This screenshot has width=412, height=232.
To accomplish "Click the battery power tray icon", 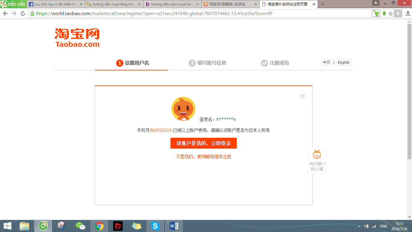I will tap(367, 226).
